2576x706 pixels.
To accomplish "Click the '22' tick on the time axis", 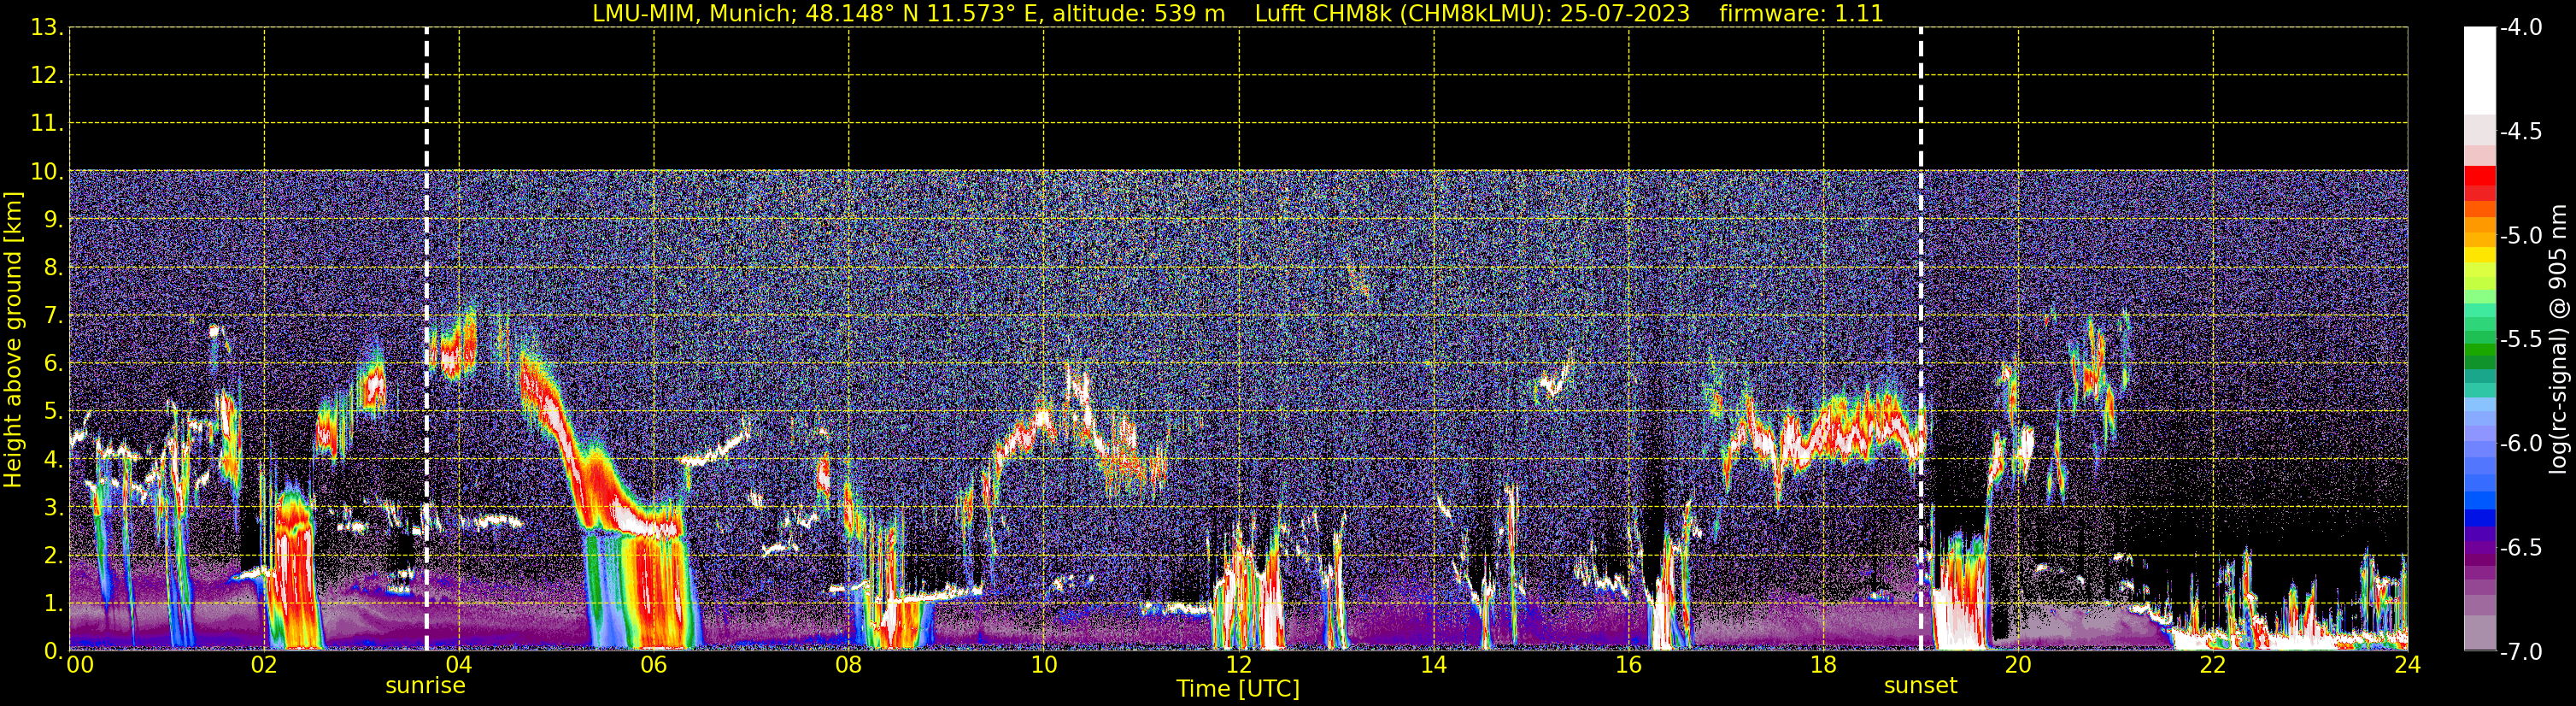I will pos(2213,665).
